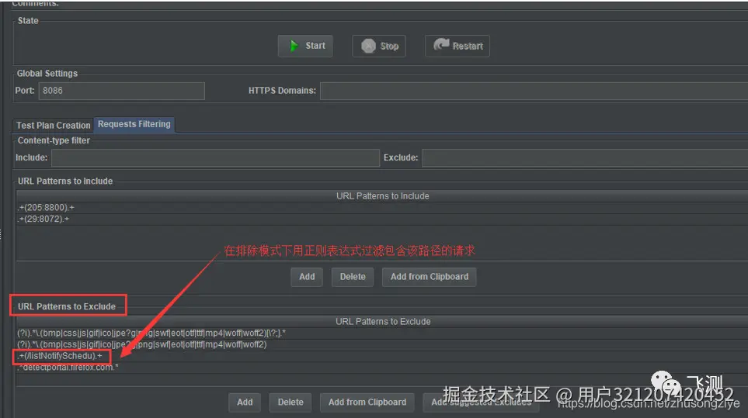
Task: Click Add from Clipboard under Exclude patterns
Action: click(367, 402)
